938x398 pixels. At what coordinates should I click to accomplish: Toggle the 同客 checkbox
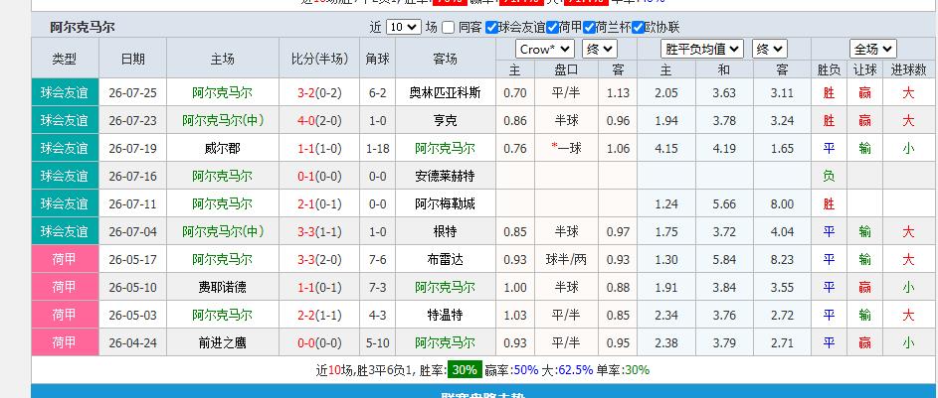pyautogui.click(x=448, y=28)
